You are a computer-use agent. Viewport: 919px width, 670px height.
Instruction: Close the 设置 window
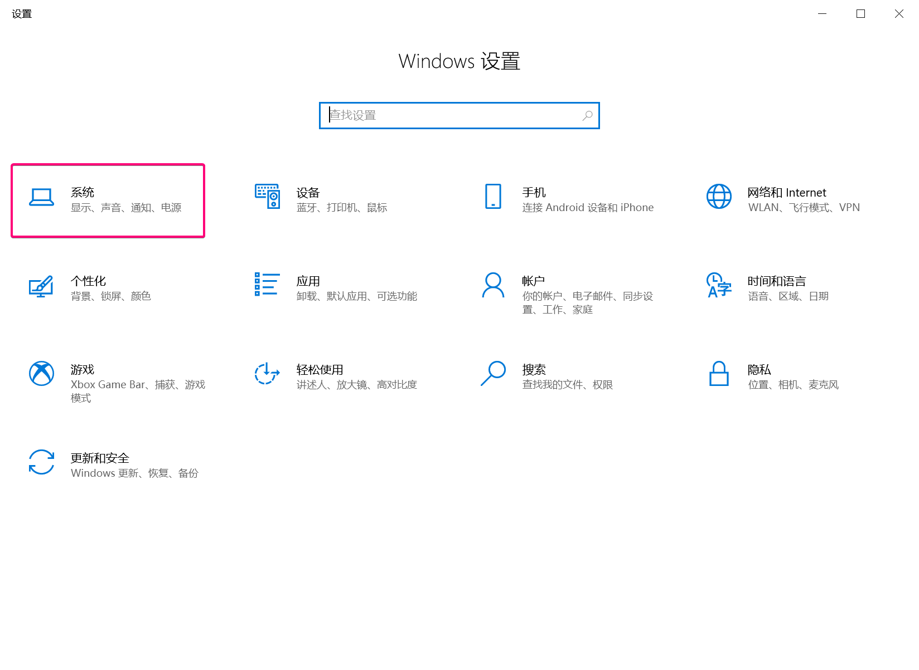click(899, 14)
